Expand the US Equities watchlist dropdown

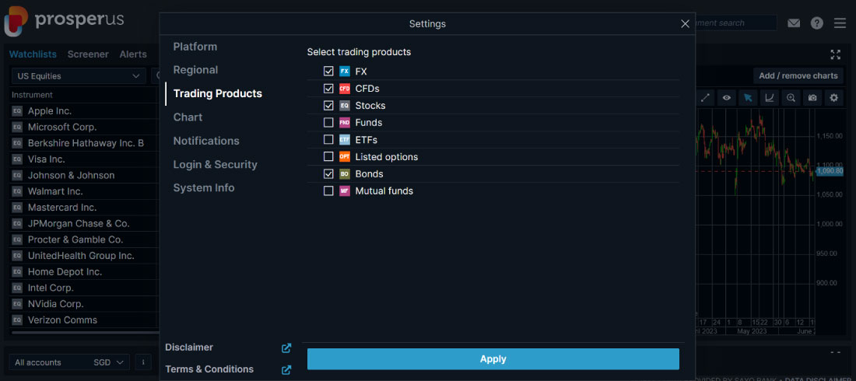coord(79,76)
